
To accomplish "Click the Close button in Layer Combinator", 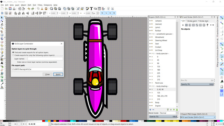I will tap(48, 75).
